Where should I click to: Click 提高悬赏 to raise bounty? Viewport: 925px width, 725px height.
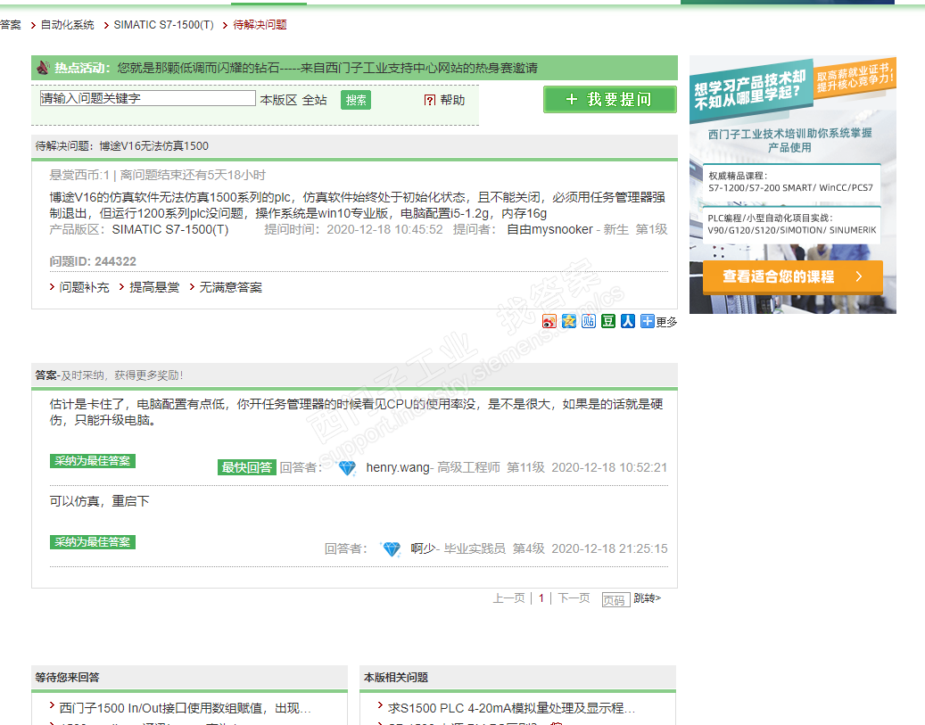(154, 287)
